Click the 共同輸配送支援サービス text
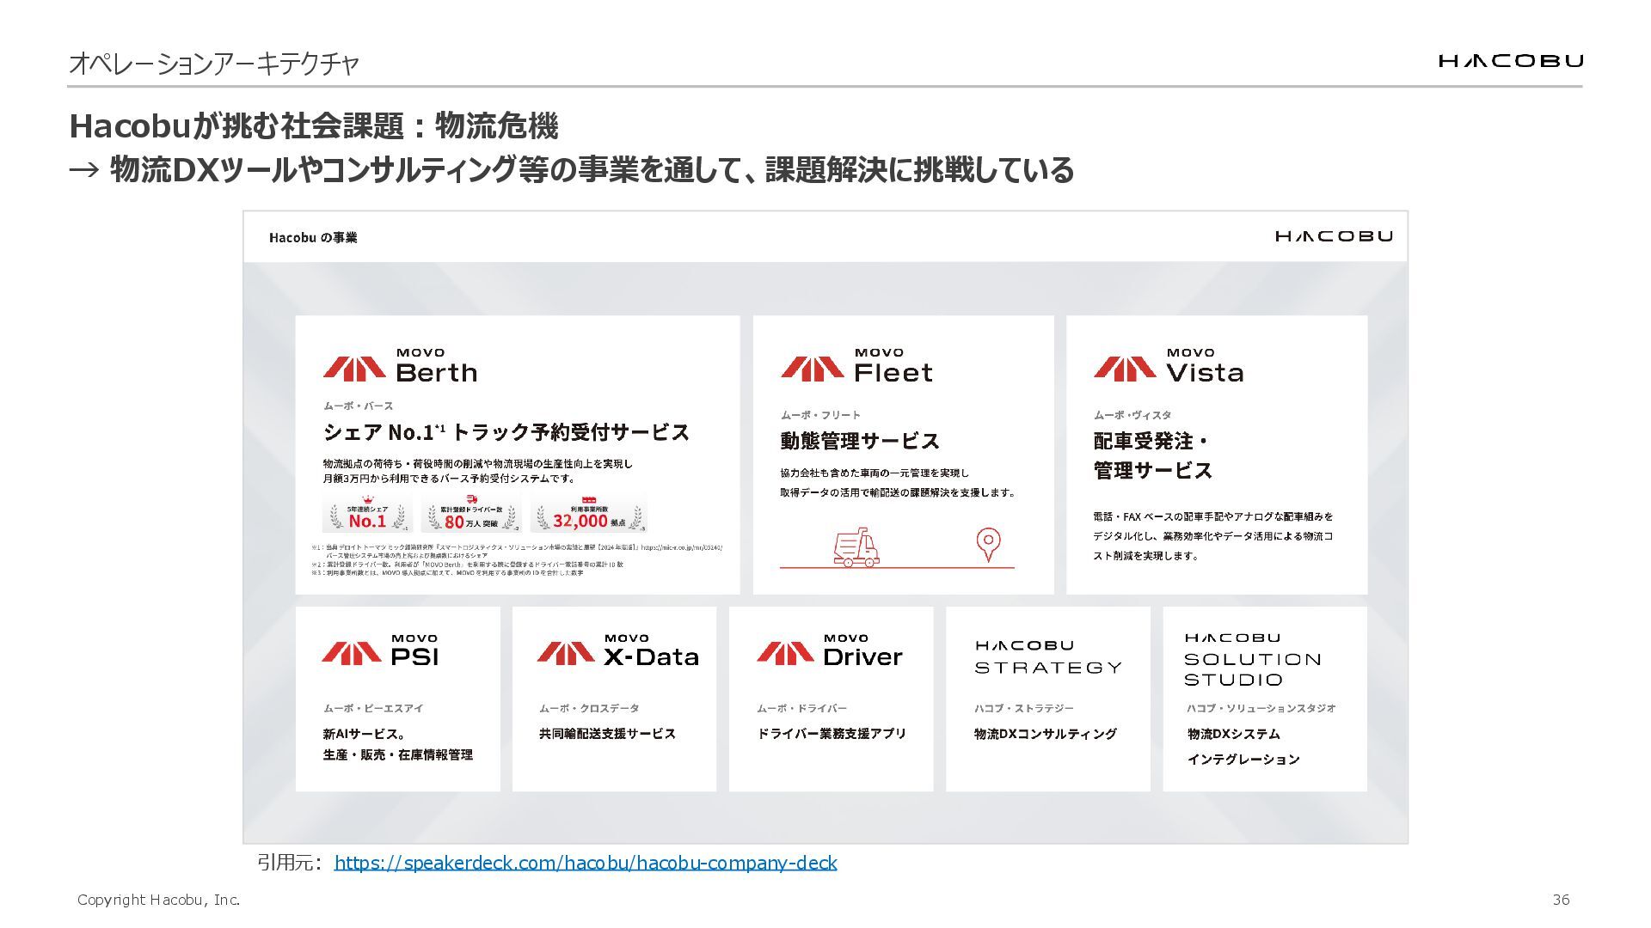Image resolution: width=1651 pixels, height=928 pixels. (x=607, y=734)
